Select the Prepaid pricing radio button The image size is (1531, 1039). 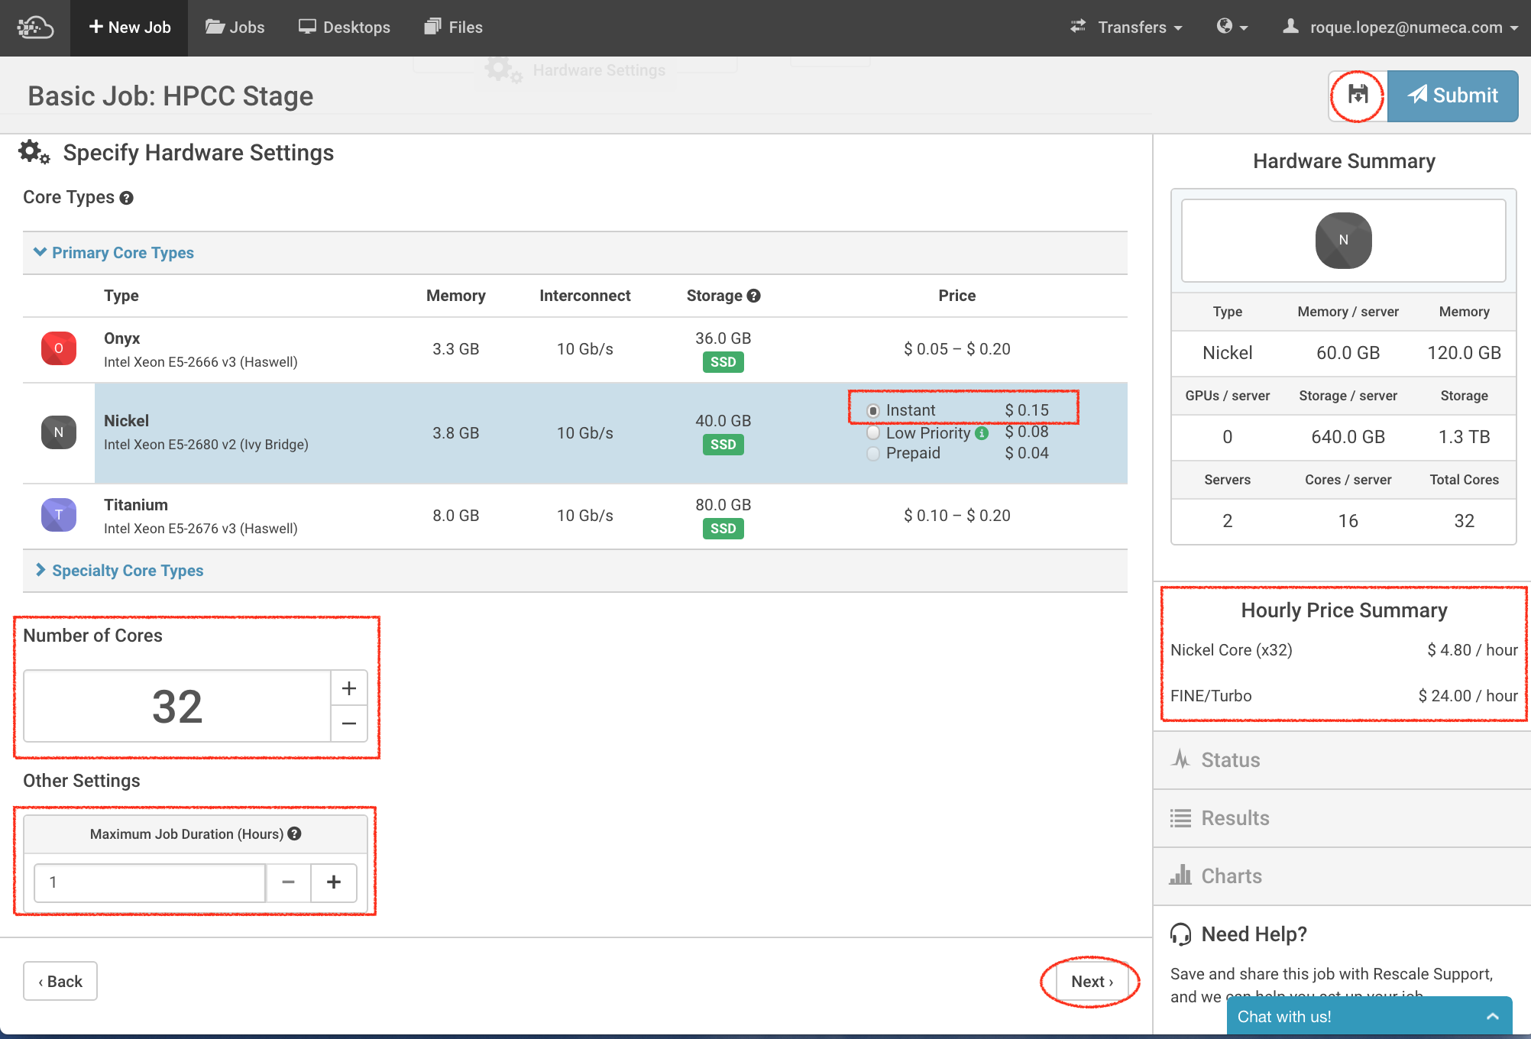tap(873, 454)
